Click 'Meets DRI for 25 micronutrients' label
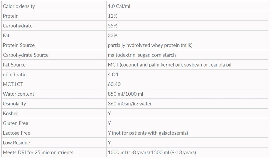 38,152
